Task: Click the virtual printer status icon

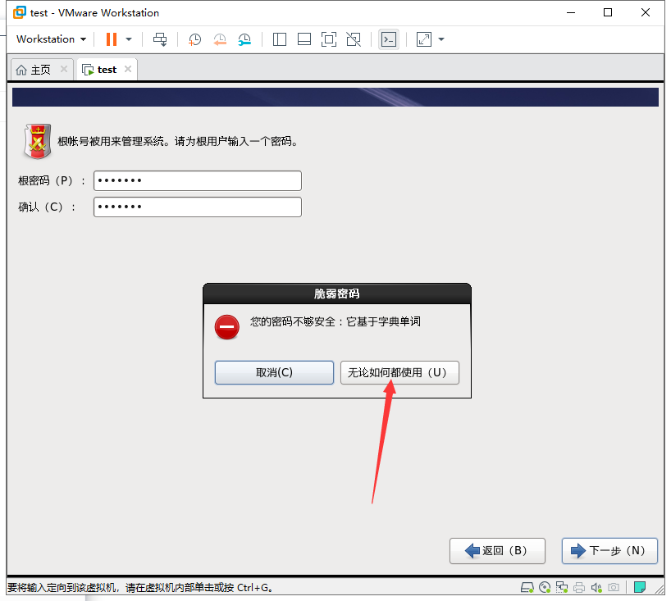Action: point(578,587)
